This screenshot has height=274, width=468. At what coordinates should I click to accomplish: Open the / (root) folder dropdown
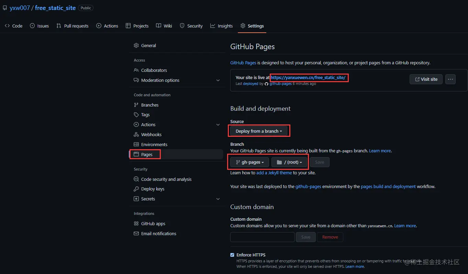(x=289, y=162)
